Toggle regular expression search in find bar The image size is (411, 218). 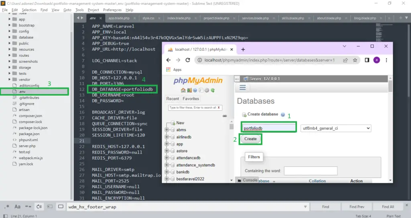point(7,207)
